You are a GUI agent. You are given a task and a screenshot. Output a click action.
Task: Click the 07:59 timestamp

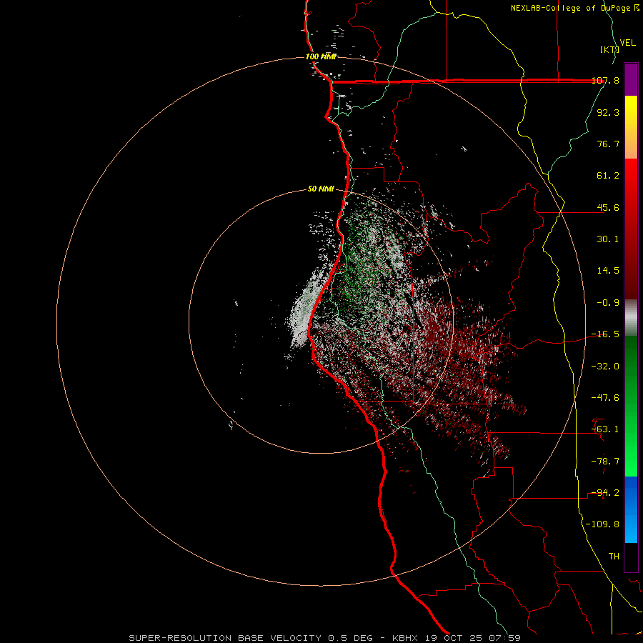(x=504, y=638)
